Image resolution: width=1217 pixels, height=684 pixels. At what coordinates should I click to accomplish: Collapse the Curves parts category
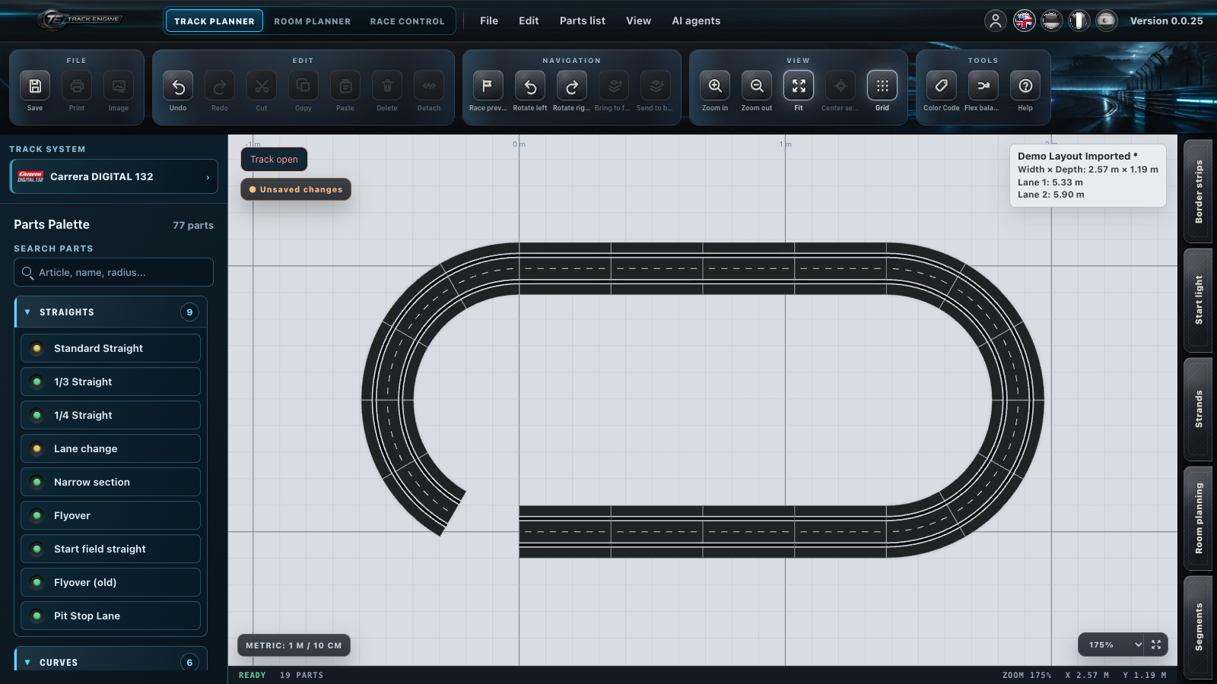coord(111,662)
